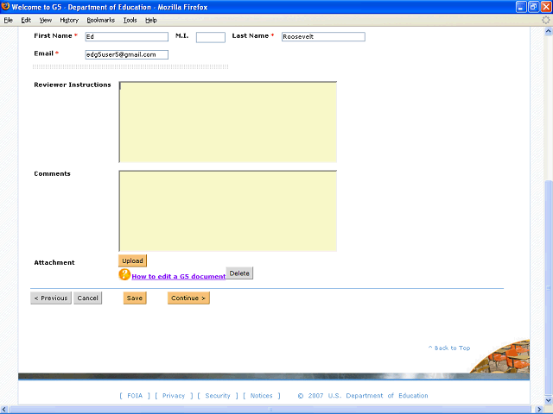The height and width of the screenshot is (414, 553).
Task: Click the 'Reviewer Instructions' label
Action: 73,85
